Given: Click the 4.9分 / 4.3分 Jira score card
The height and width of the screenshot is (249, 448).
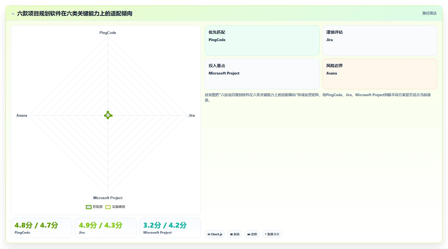Looking at the screenshot, I should (106, 228).
